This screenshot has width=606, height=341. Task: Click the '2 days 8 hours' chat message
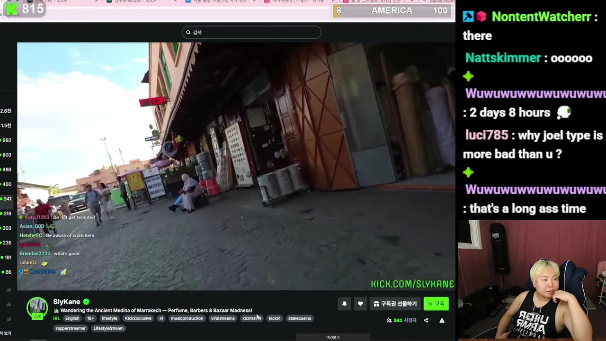(x=510, y=113)
